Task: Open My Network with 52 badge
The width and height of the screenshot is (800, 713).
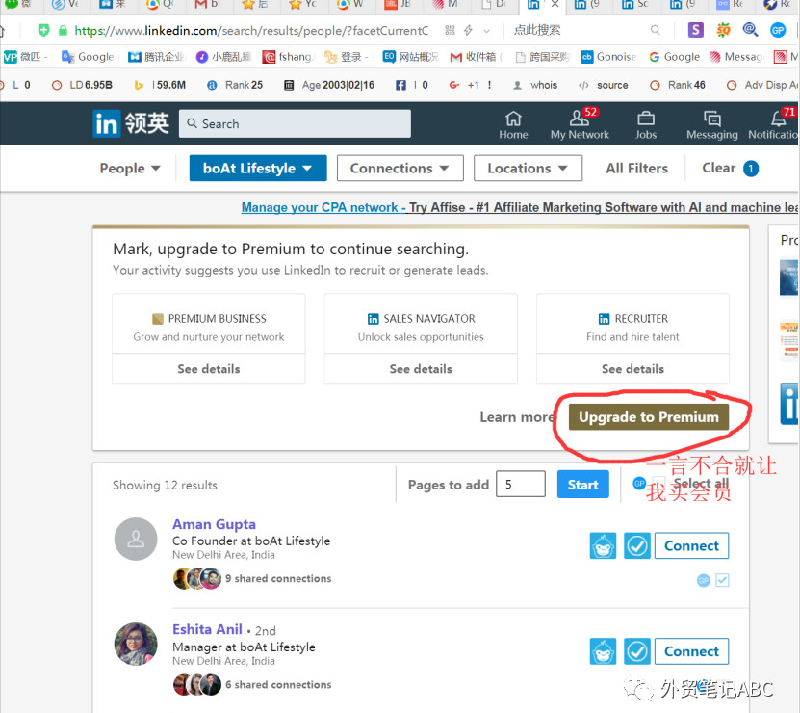Action: [580, 123]
